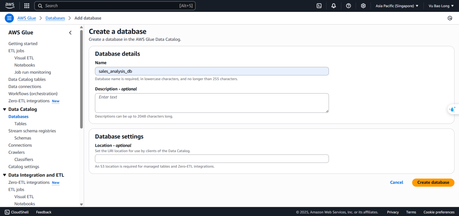The image size is (459, 216).
Task: Open Workflows (orchestration)
Action: [x=33, y=94]
